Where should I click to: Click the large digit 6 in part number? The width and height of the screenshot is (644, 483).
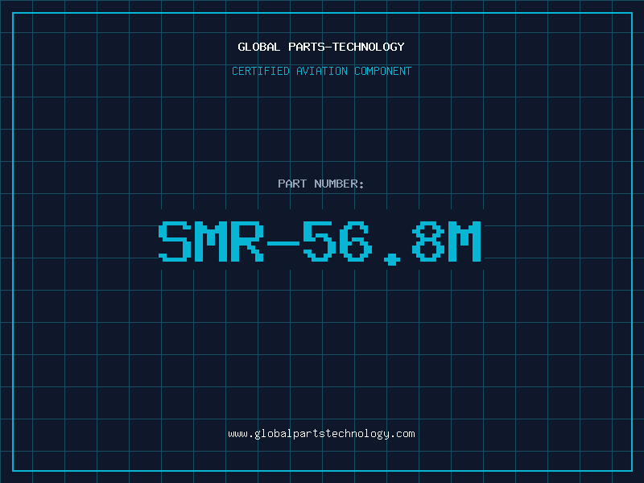tap(356, 242)
